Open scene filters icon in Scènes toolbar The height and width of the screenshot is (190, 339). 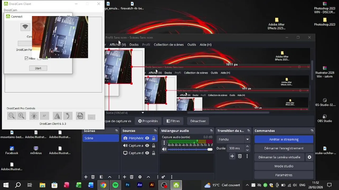101,177
